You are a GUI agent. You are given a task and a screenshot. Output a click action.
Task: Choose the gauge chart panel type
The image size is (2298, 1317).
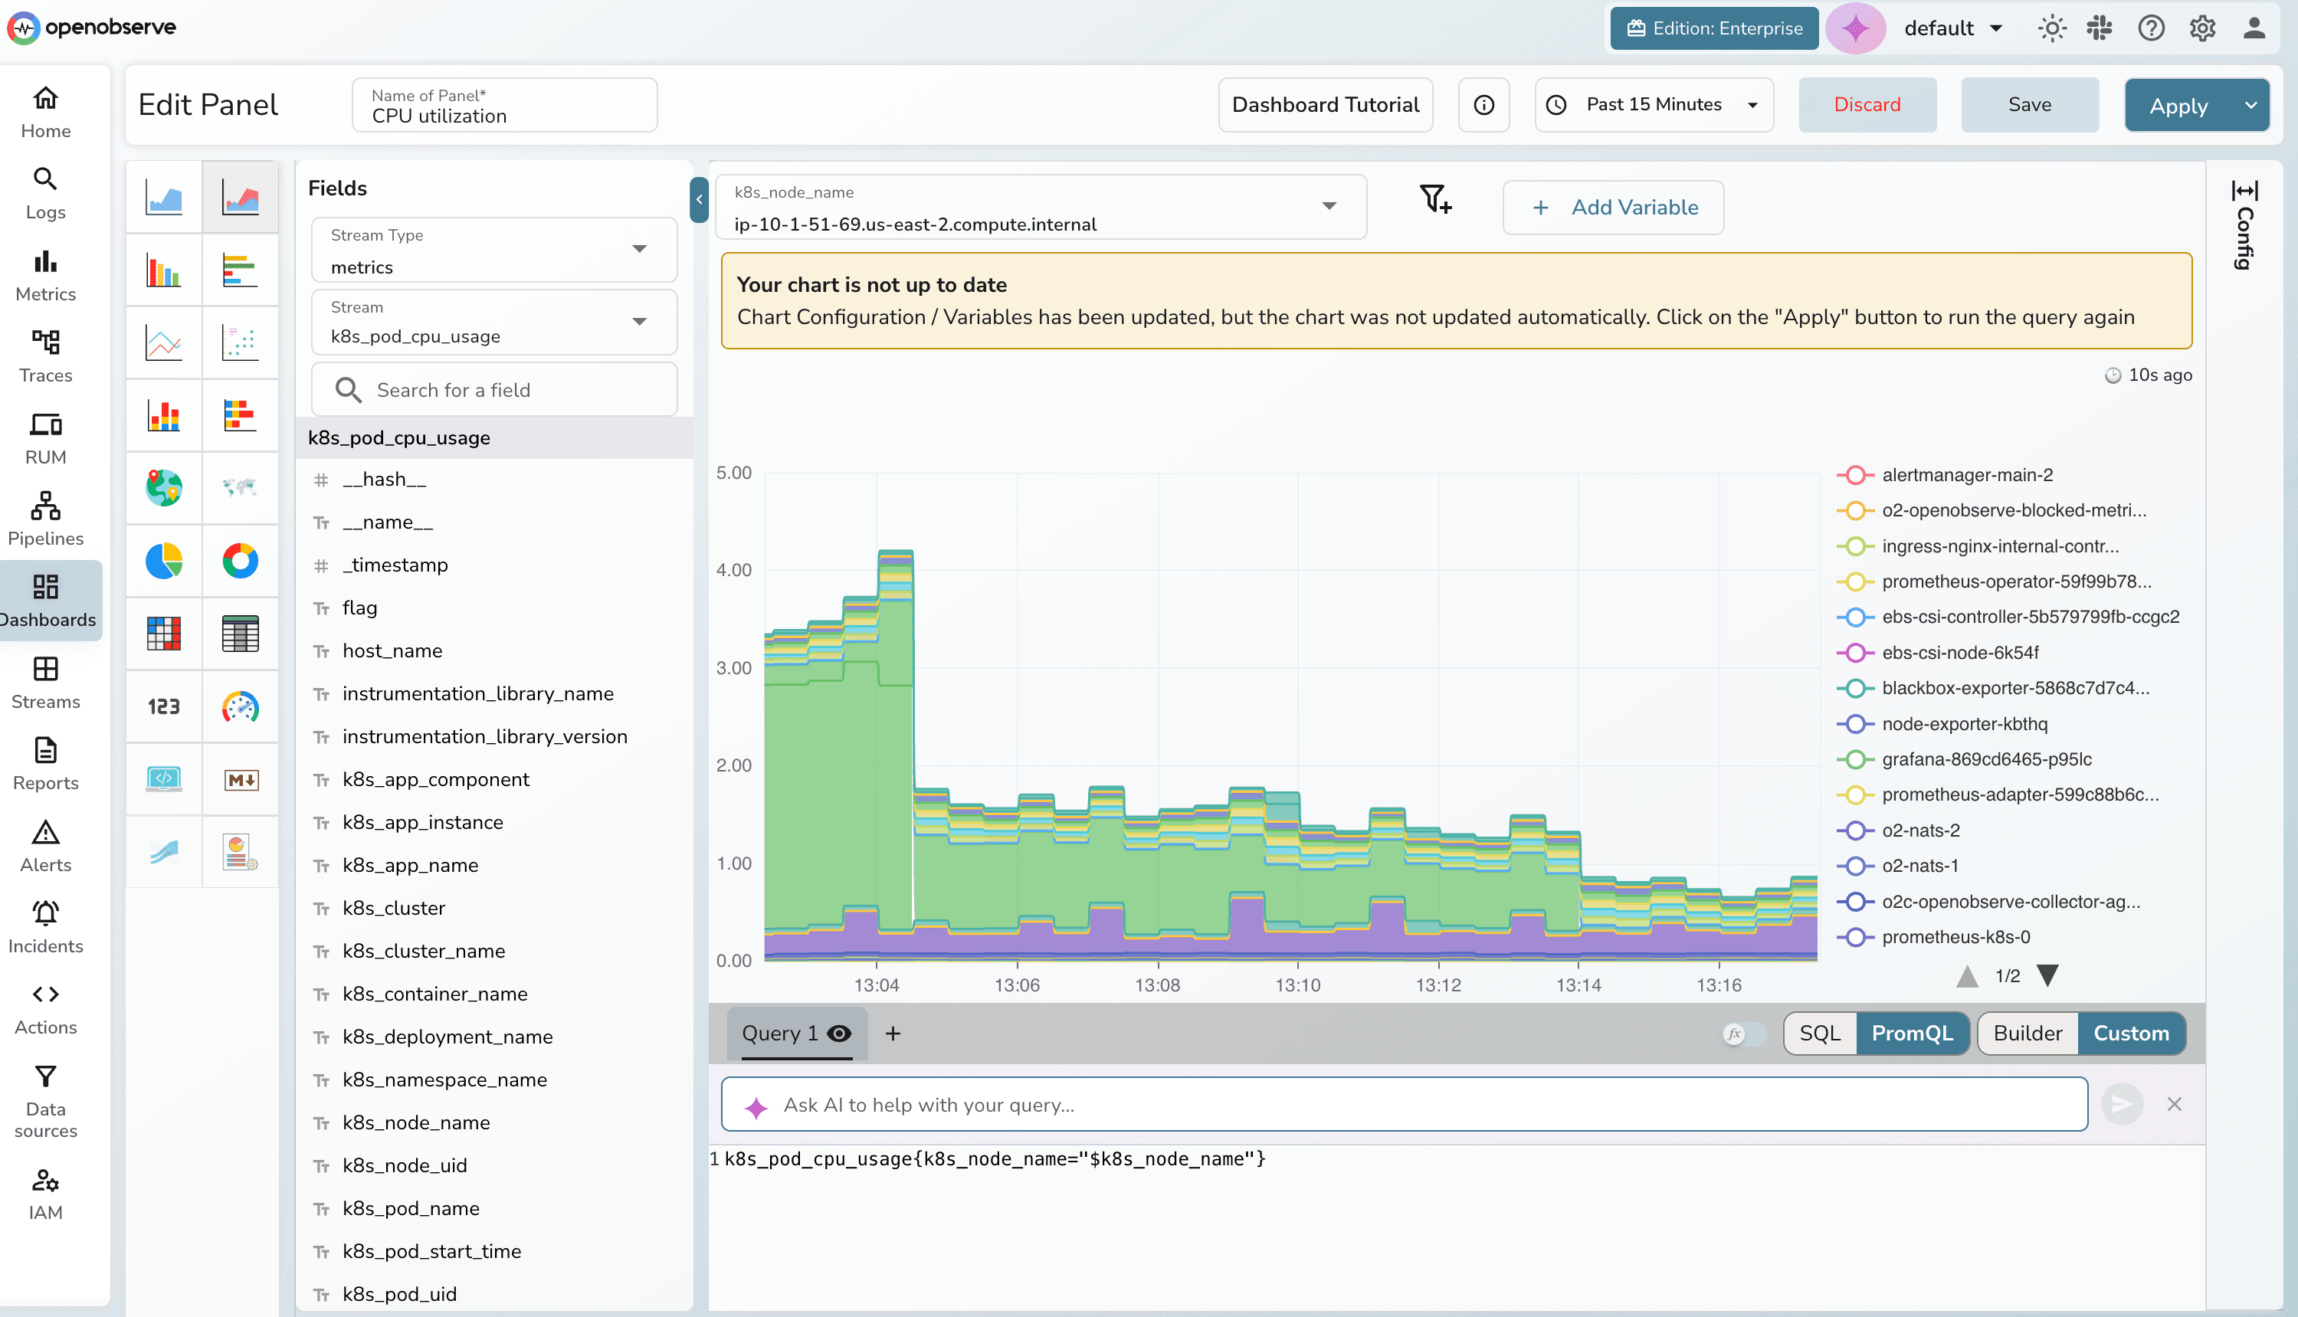pyautogui.click(x=241, y=707)
